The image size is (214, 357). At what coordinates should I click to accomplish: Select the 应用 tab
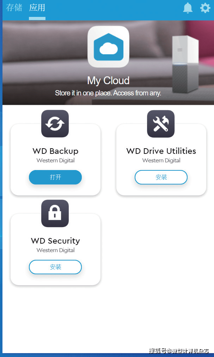tap(37, 7)
